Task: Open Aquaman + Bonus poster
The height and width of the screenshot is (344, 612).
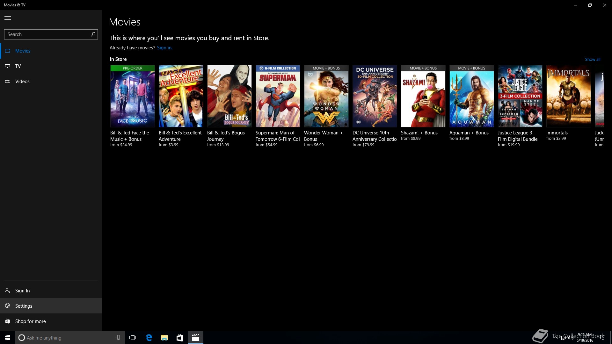Action: 472,96
